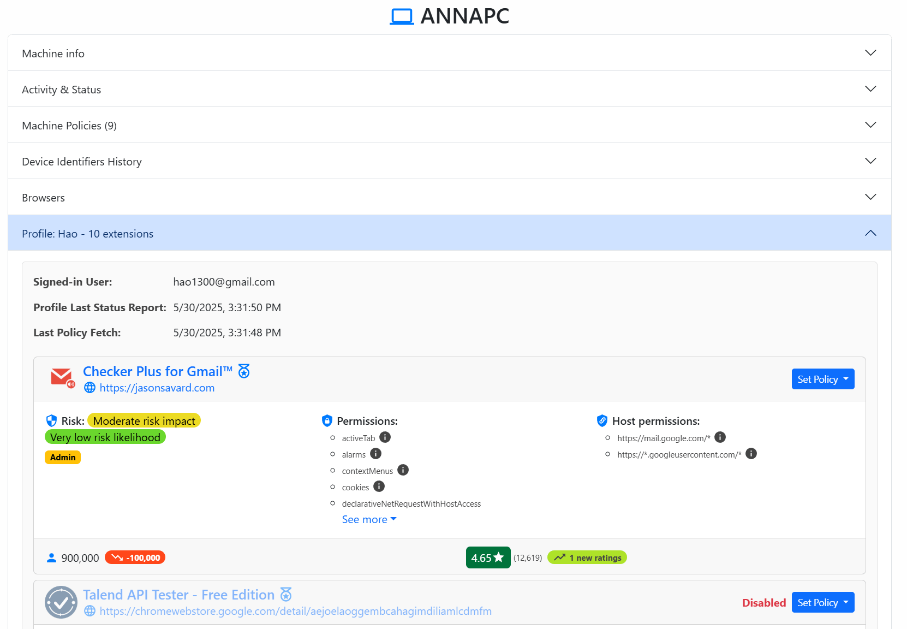
Task: Click the globe icon before the chromewebstore link
Action: pyautogui.click(x=89, y=611)
